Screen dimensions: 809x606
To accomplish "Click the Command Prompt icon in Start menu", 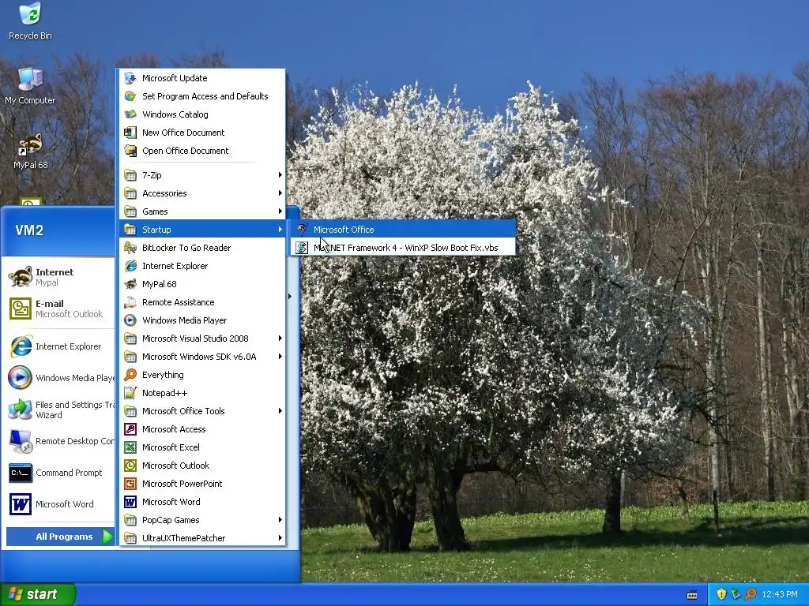I will [21, 473].
